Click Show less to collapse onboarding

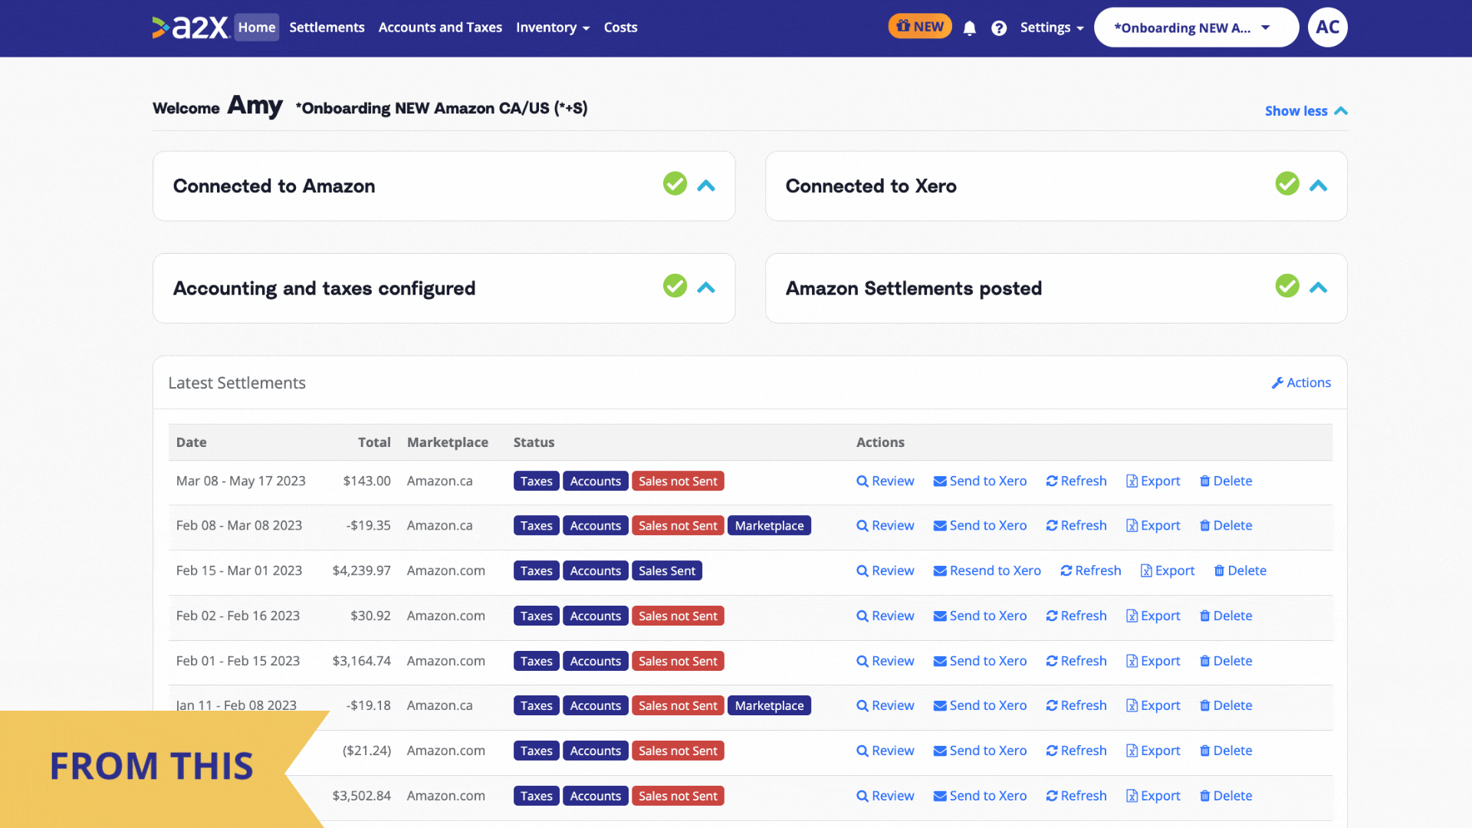click(x=1306, y=111)
